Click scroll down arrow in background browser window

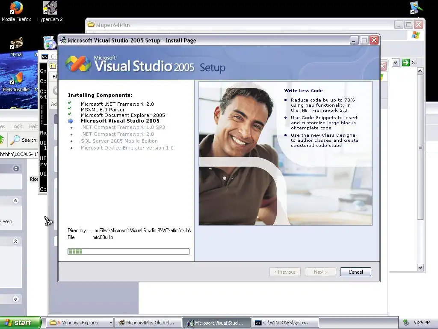420,267
